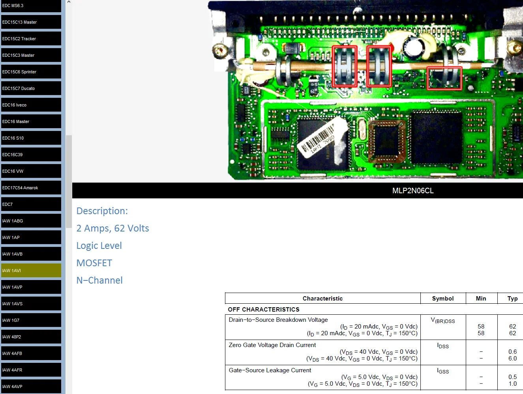Click the '2 Amps, 62 Volts' description line

point(112,228)
